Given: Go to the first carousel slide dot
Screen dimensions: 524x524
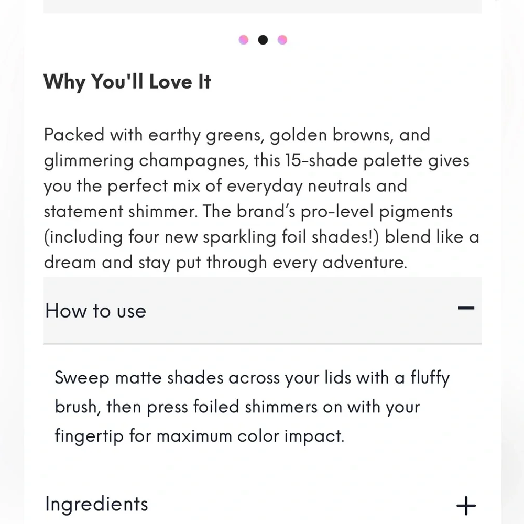Looking at the screenshot, I should [x=244, y=40].
